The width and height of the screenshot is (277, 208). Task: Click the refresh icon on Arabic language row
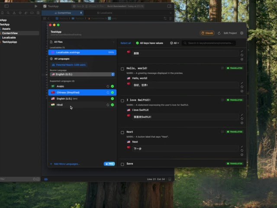point(107,86)
